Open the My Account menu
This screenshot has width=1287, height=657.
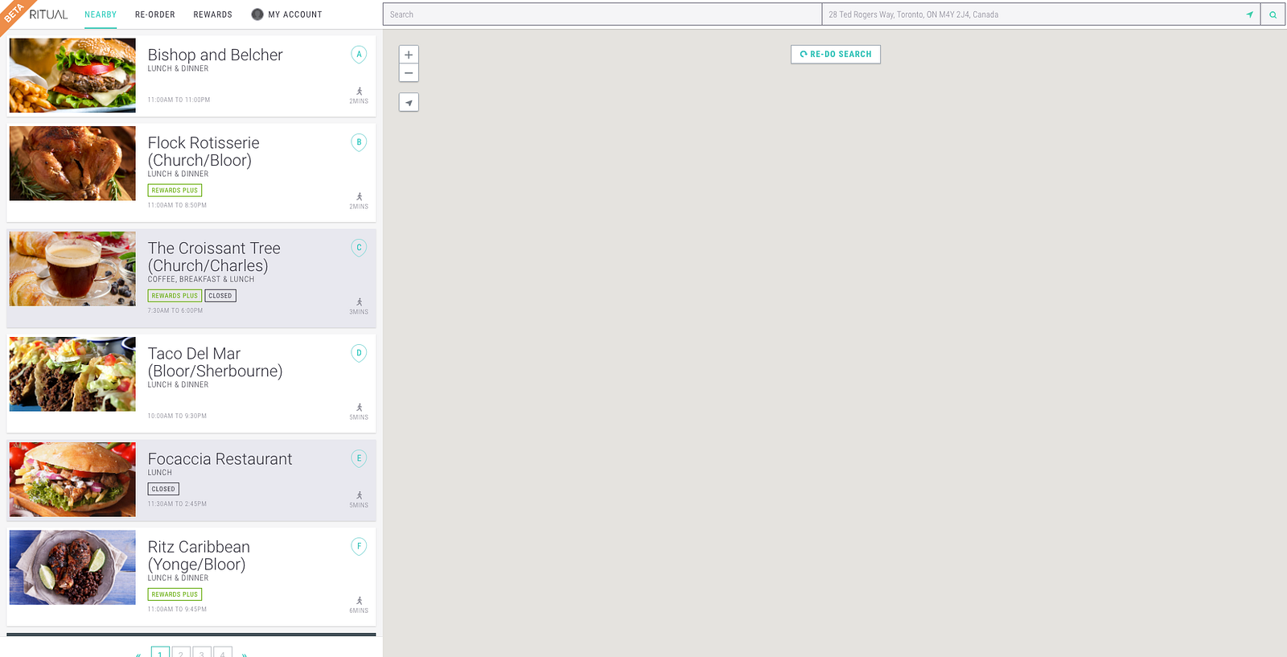(286, 14)
